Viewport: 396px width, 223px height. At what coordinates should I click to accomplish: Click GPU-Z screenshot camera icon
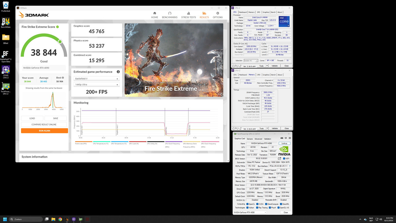pos(282,138)
